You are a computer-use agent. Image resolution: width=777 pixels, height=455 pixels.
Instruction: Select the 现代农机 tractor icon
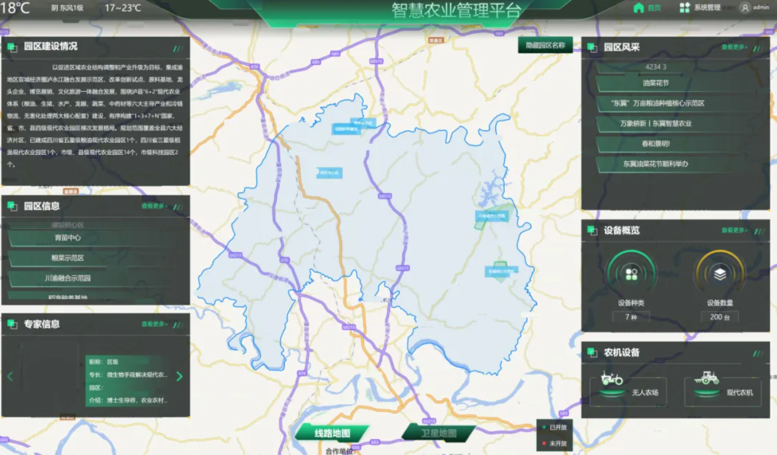(x=706, y=378)
